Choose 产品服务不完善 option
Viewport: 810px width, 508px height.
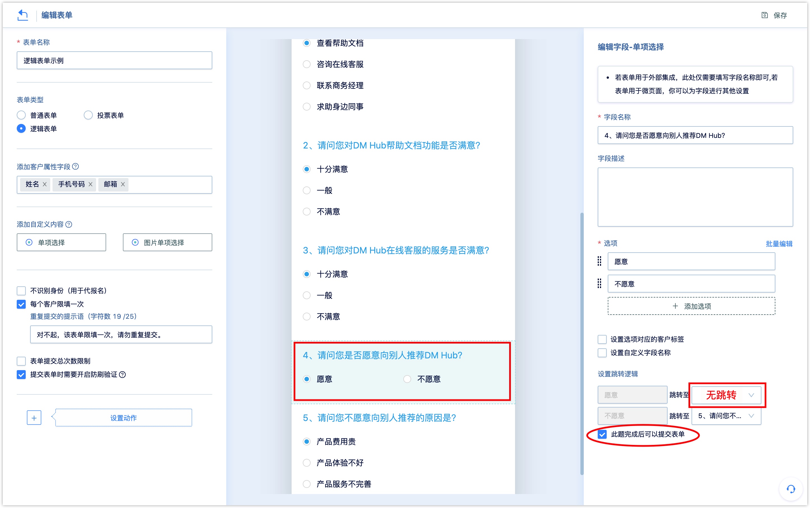point(306,484)
